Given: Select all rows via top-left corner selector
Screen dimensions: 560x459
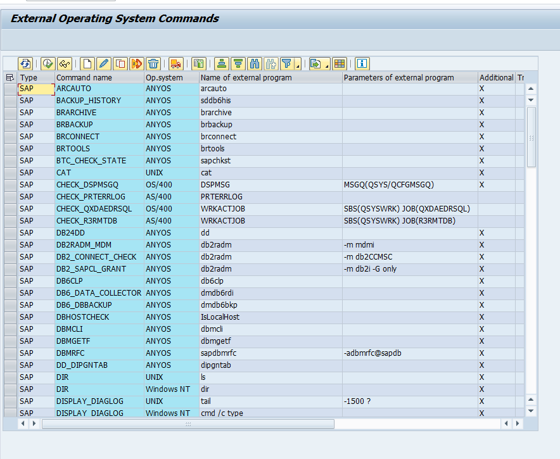Looking at the screenshot, I should [x=10, y=77].
